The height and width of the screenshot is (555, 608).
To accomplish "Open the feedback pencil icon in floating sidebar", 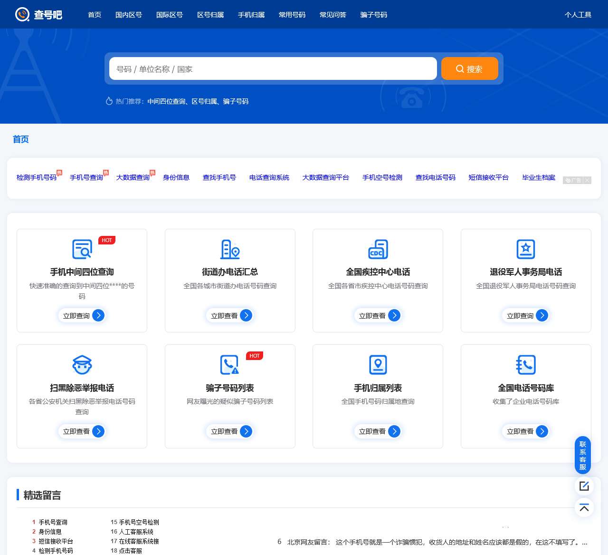I will (584, 486).
